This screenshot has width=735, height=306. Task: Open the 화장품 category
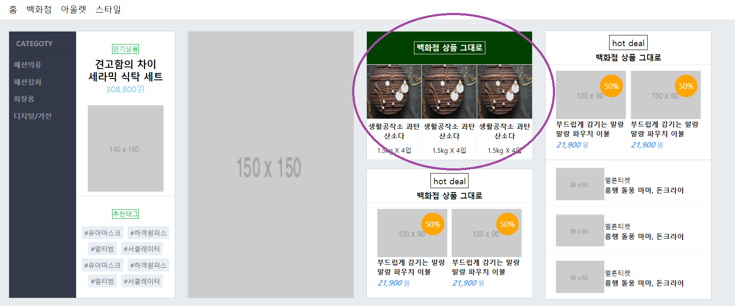pyautogui.click(x=24, y=99)
